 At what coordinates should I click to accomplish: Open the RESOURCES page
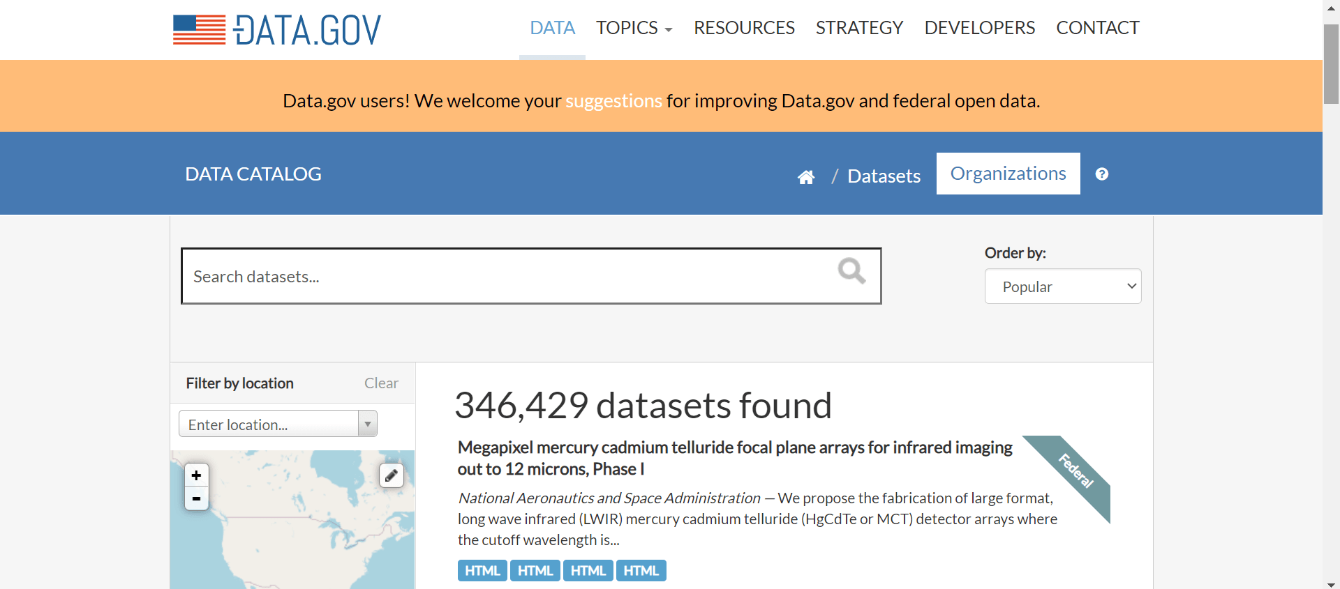click(744, 28)
